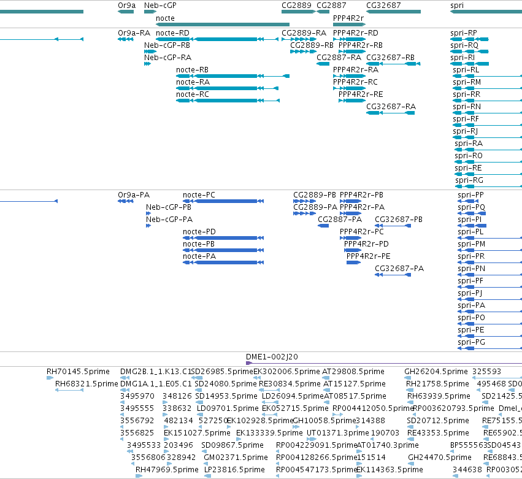Click the spri-PG protein label

click(471, 342)
